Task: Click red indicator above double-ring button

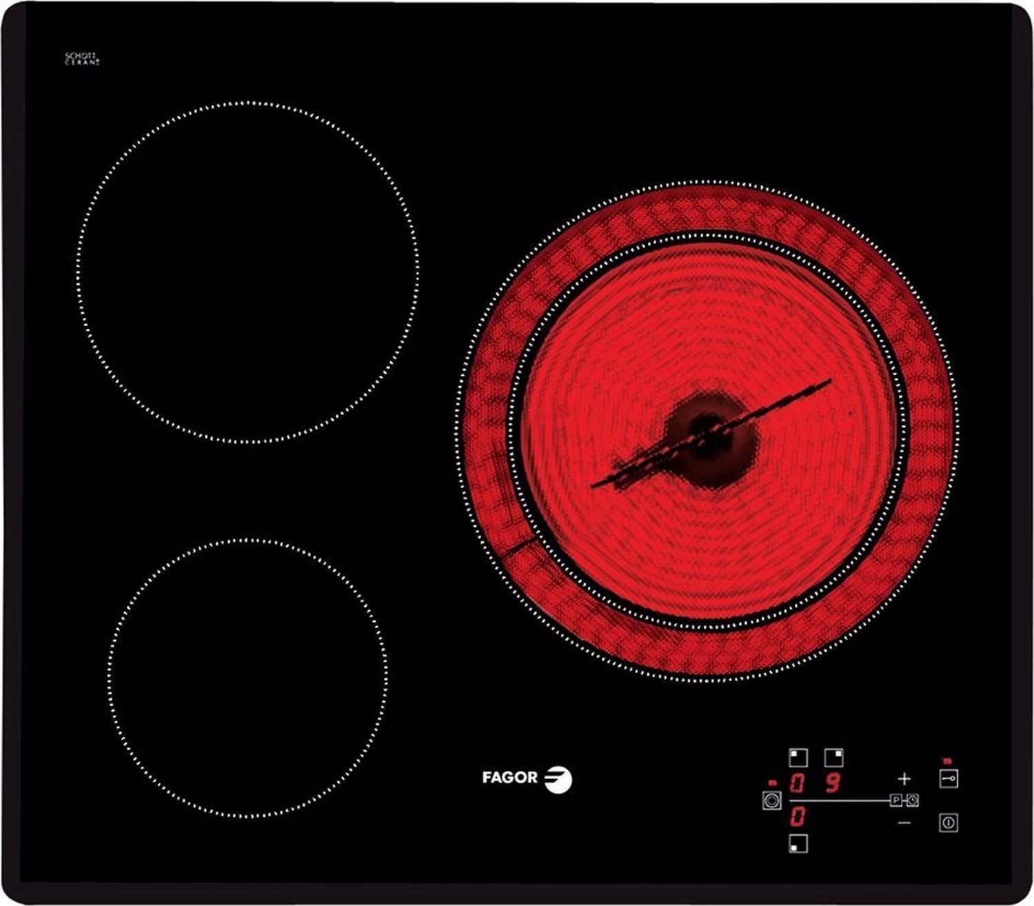Action: [772, 783]
